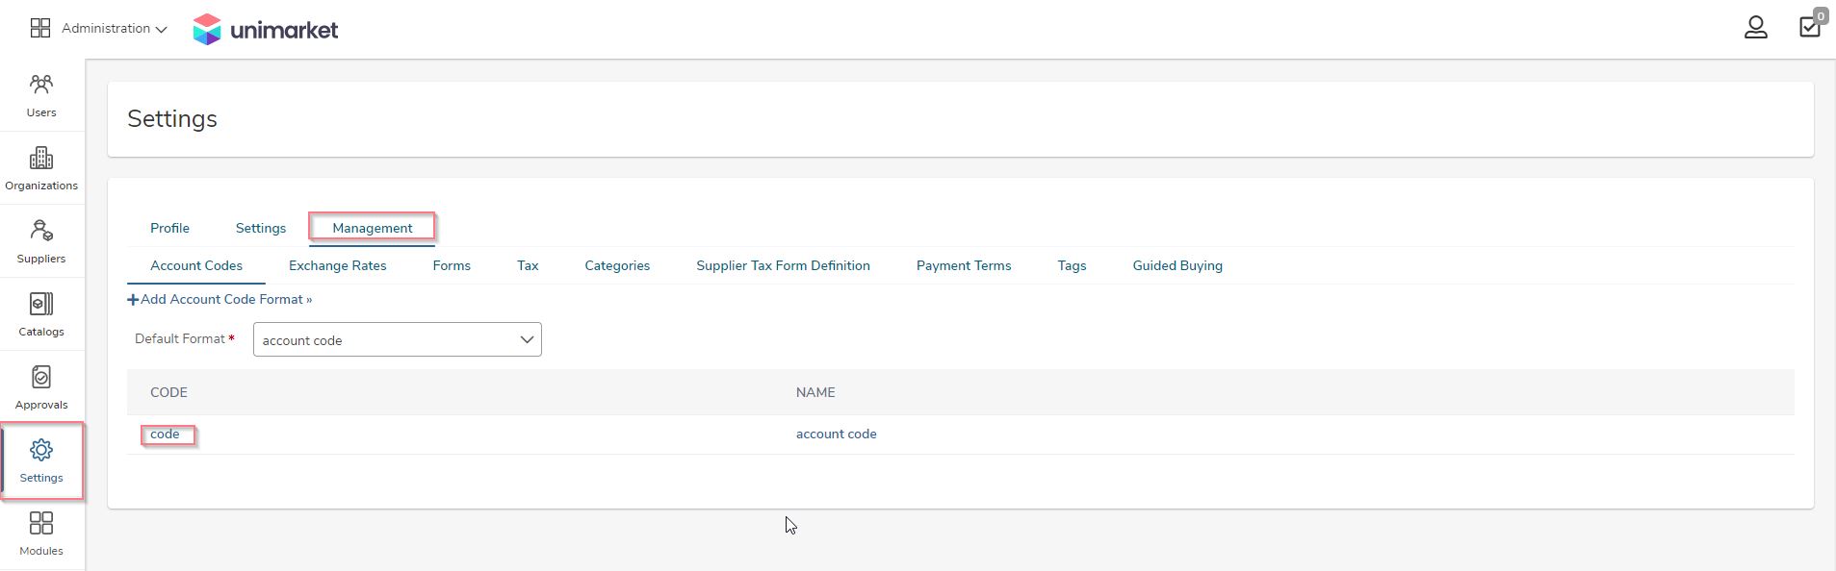Screen dimensions: 1836x571
Task: Open the Tags sub-tab
Action: (1072, 265)
